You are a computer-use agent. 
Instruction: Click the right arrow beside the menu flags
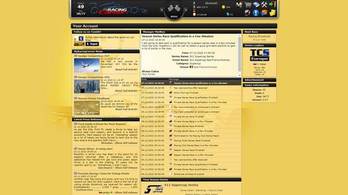point(186,10)
